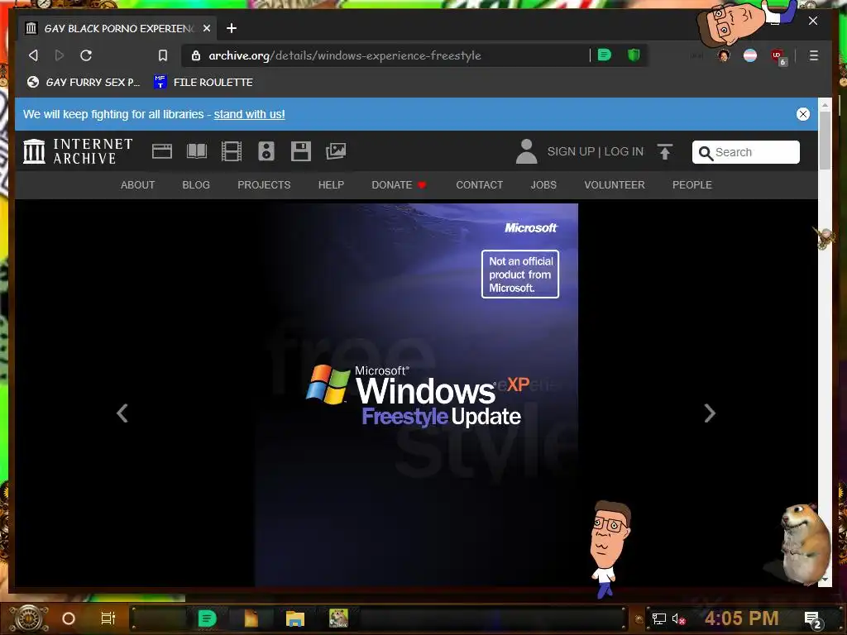The height and width of the screenshot is (635, 847).
Task: Open the uBlock Origin extension icon
Action: [778, 56]
